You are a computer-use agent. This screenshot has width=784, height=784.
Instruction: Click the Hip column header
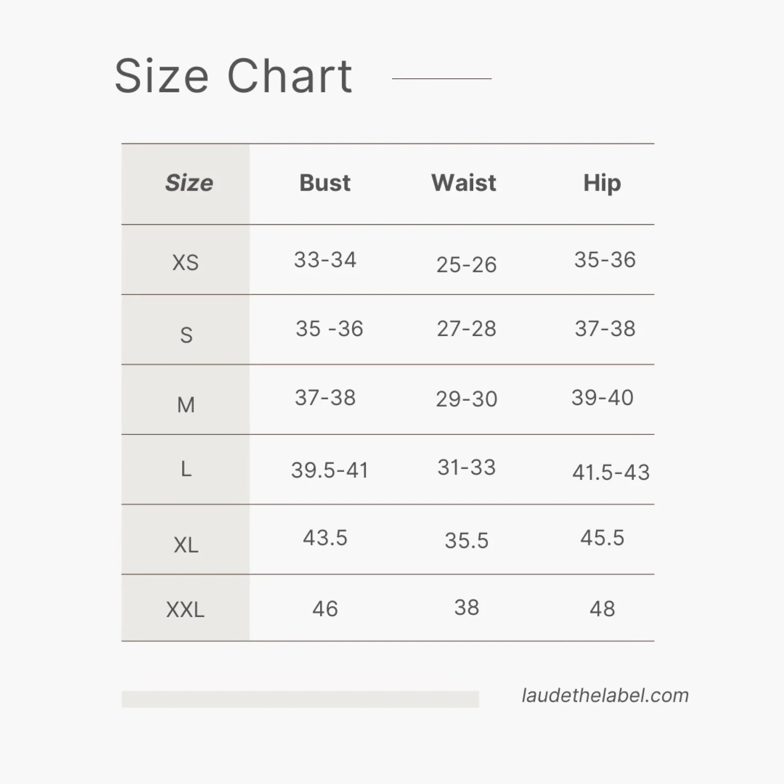602,183
